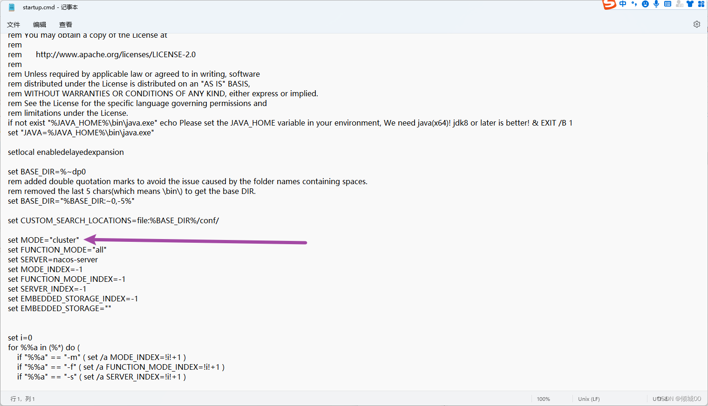Click the startup.cmd window title text
The height and width of the screenshot is (406, 708).
(x=50, y=7)
